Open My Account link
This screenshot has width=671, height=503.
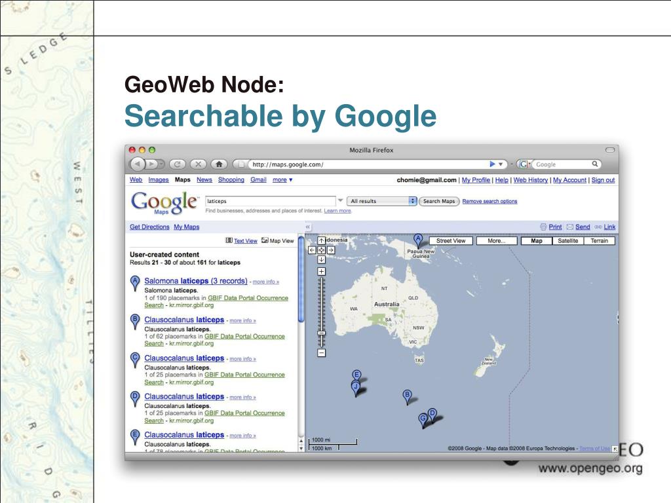pyautogui.click(x=569, y=180)
